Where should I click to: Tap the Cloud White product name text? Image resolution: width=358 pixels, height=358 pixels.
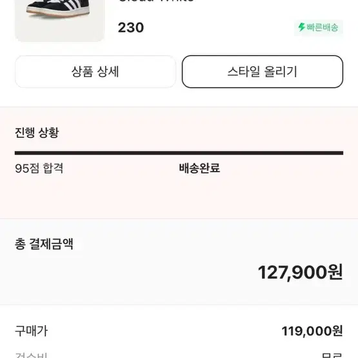click(156, 1)
